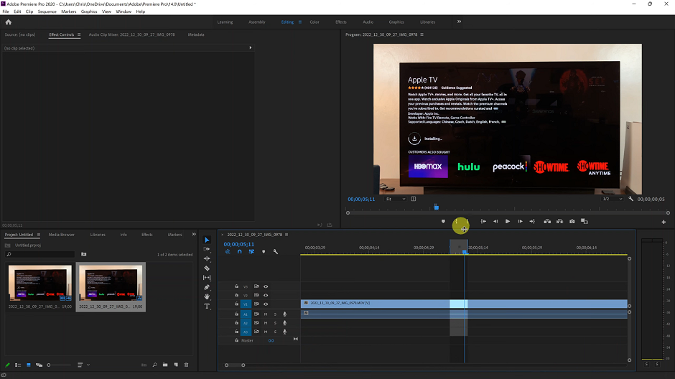
Task: Click the Extract button
Action: point(559,222)
